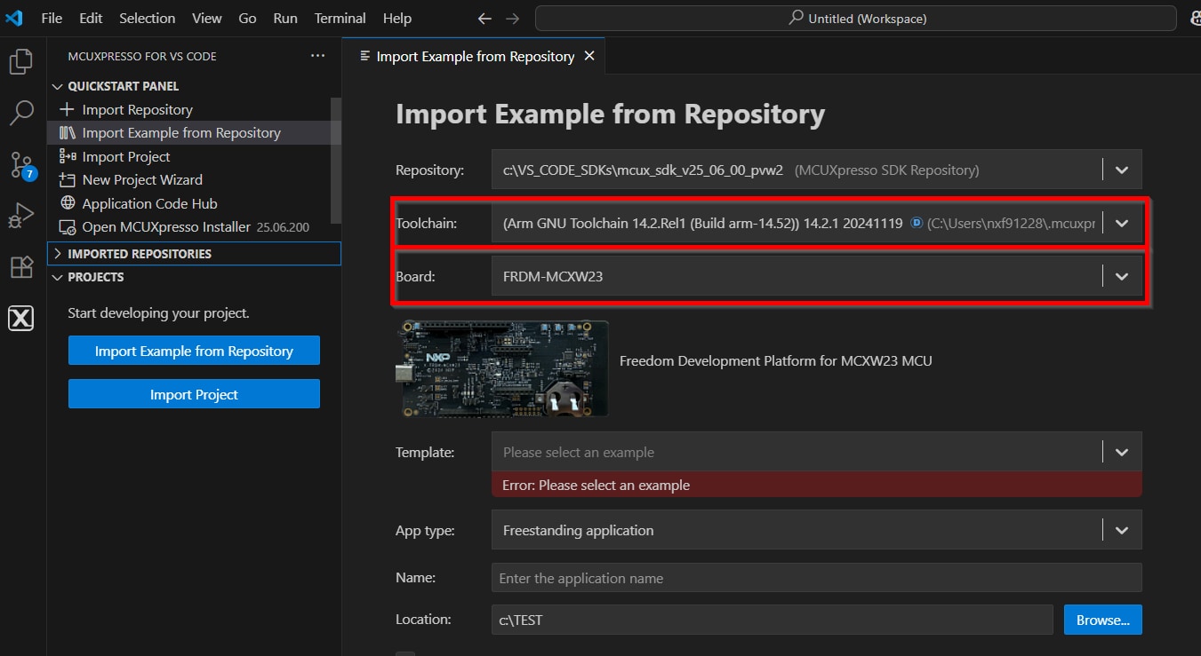Image resolution: width=1201 pixels, height=656 pixels.
Task: Open the Terminal menu
Action: pyautogui.click(x=340, y=18)
